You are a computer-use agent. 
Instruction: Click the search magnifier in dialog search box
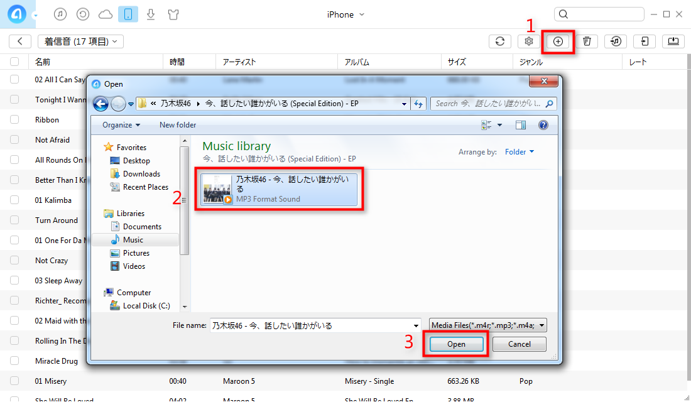coord(549,104)
